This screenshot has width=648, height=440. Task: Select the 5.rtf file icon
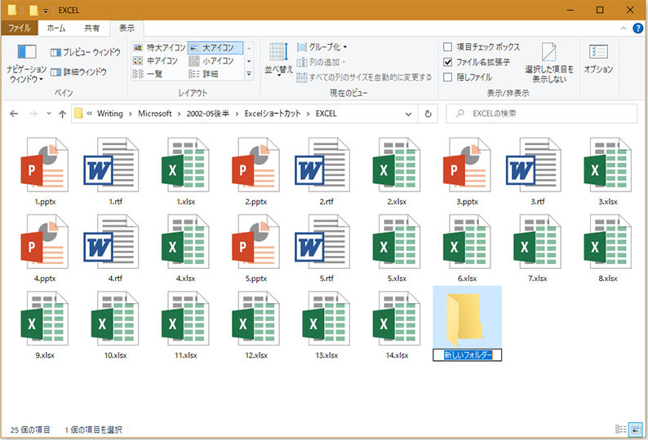click(x=322, y=241)
